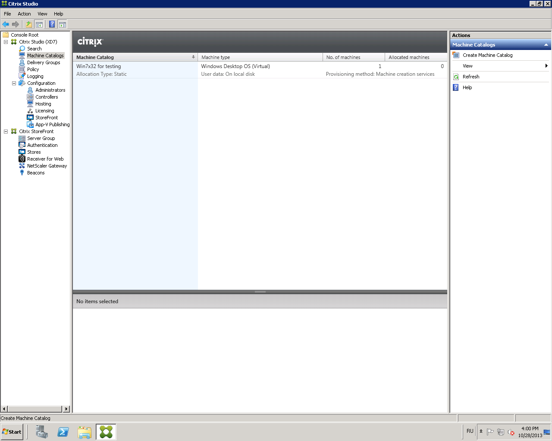Click the Server Group icon
Screen dimensions: 552x441
point(22,138)
